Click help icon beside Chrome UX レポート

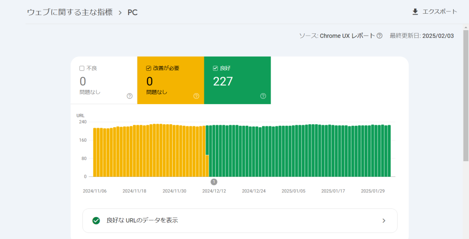(380, 36)
